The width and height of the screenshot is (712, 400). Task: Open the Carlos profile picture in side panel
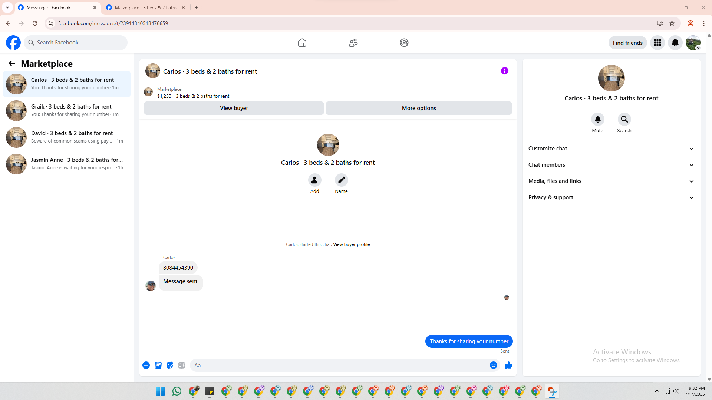pyautogui.click(x=612, y=78)
